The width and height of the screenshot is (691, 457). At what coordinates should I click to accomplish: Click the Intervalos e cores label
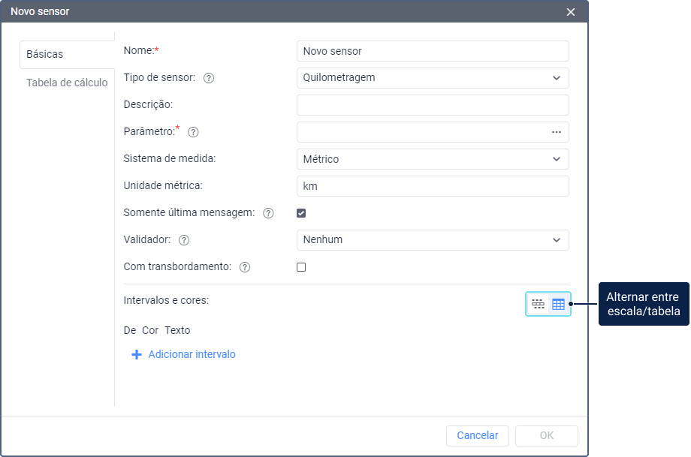tap(166, 300)
